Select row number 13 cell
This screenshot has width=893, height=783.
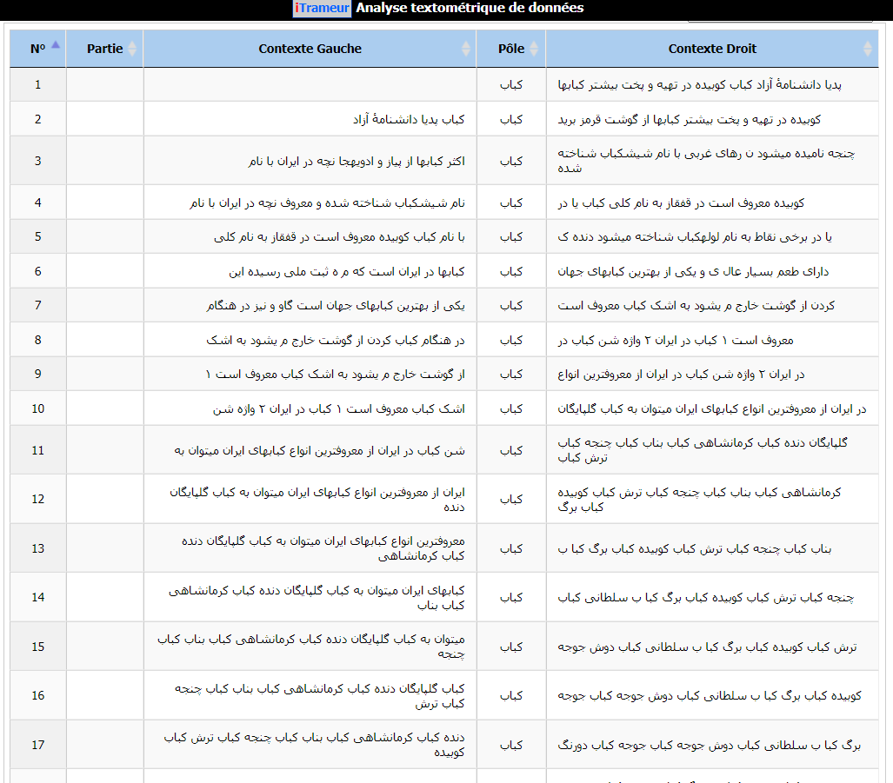coord(37,548)
